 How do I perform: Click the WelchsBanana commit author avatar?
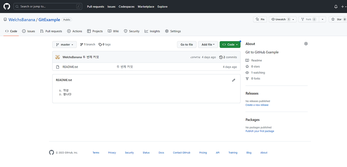(57, 57)
